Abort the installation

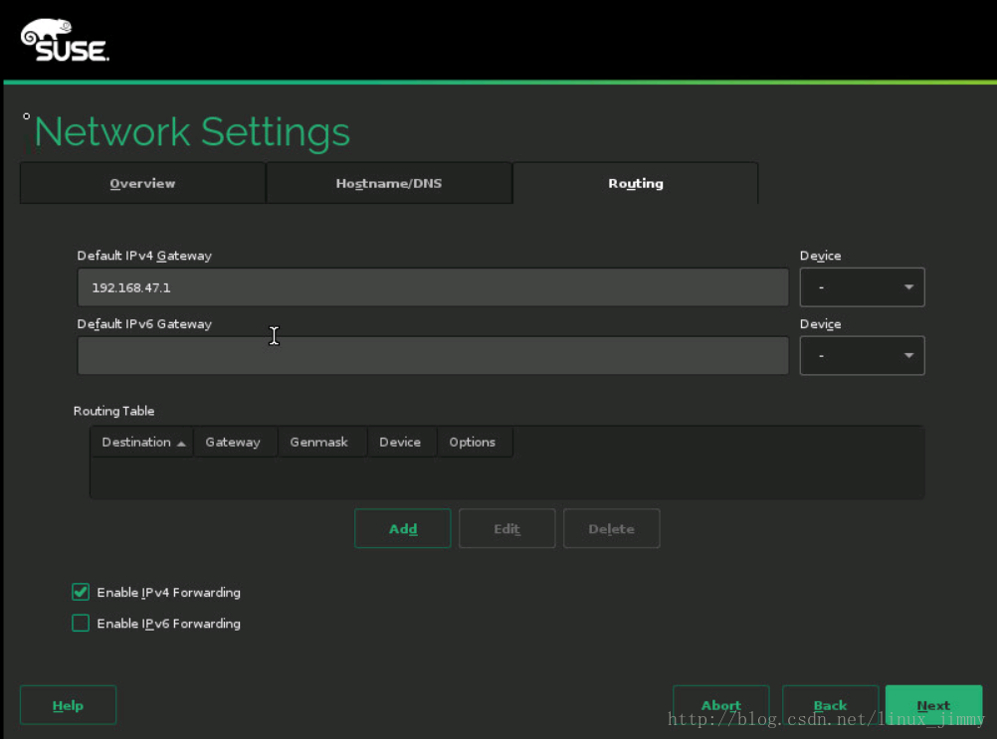pos(721,705)
